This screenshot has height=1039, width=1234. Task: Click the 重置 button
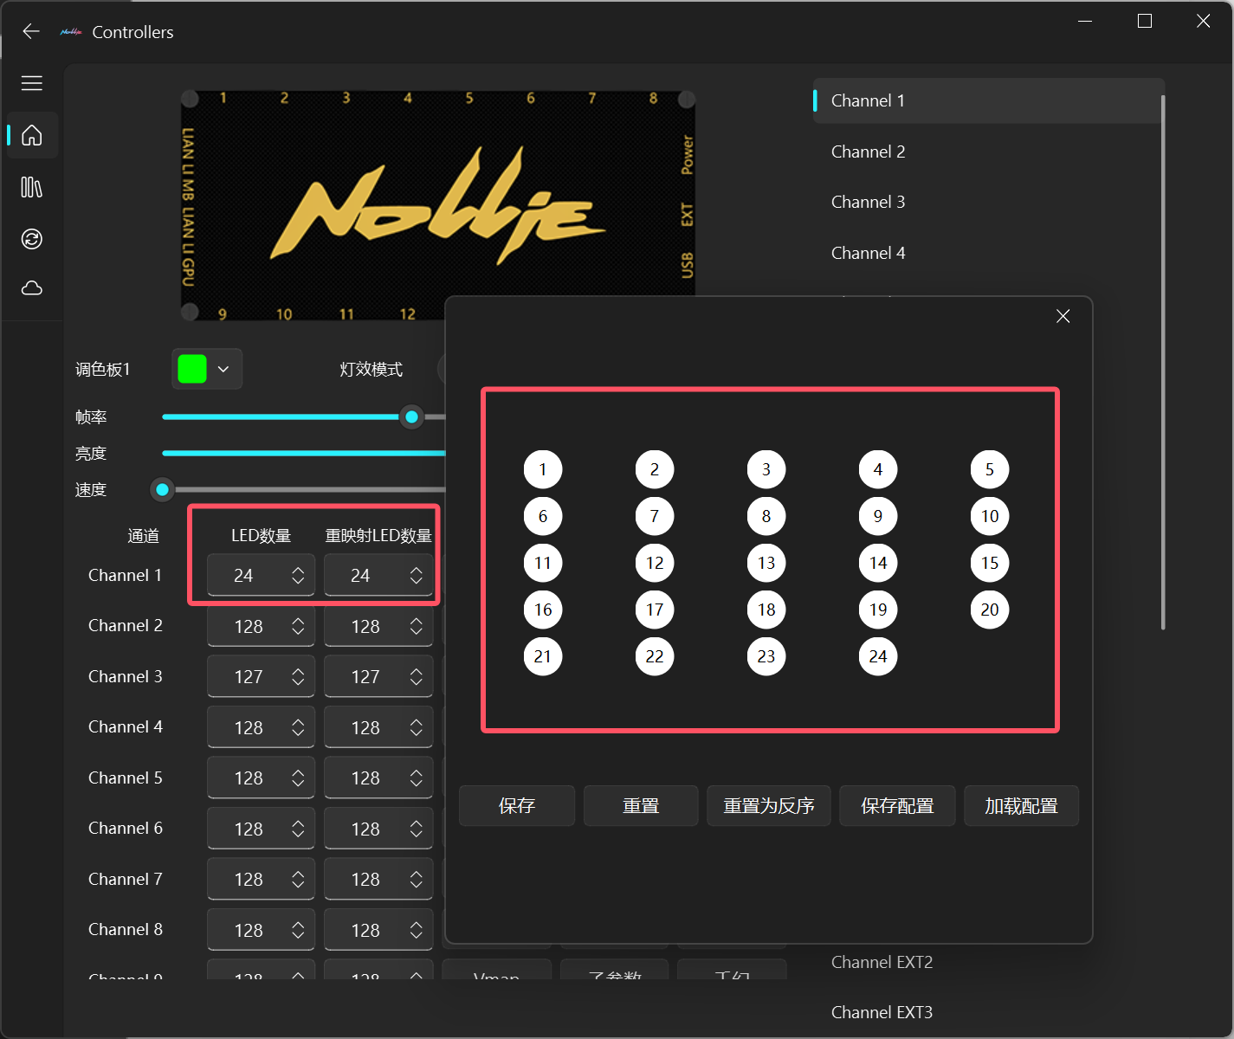coord(641,806)
